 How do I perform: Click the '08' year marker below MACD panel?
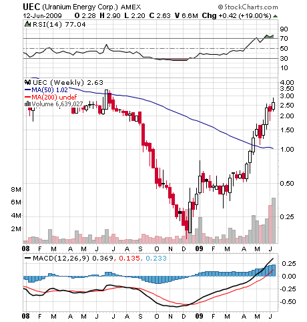pyautogui.click(x=26, y=316)
